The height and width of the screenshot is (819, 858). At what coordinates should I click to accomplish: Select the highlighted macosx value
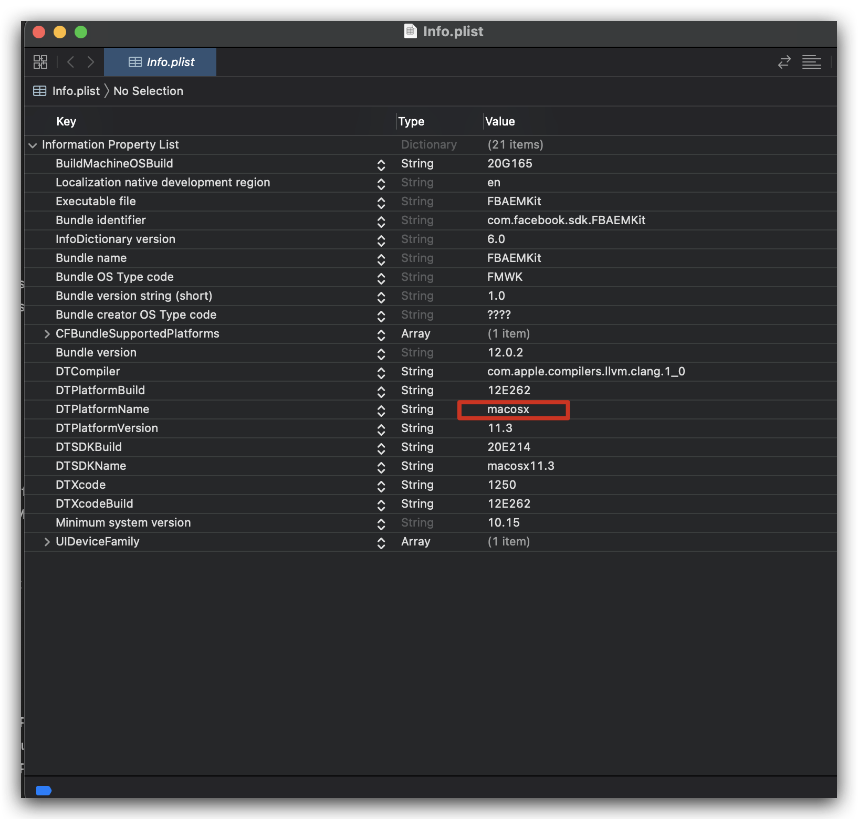[x=508, y=409]
